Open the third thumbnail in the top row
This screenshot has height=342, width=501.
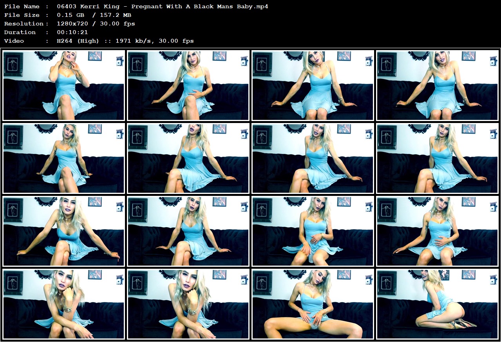(x=313, y=85)
